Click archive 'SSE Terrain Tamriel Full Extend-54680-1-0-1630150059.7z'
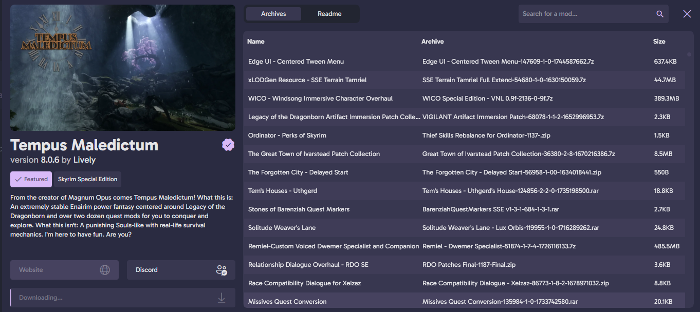Screen dimensions: 700x312 [504, 80]
